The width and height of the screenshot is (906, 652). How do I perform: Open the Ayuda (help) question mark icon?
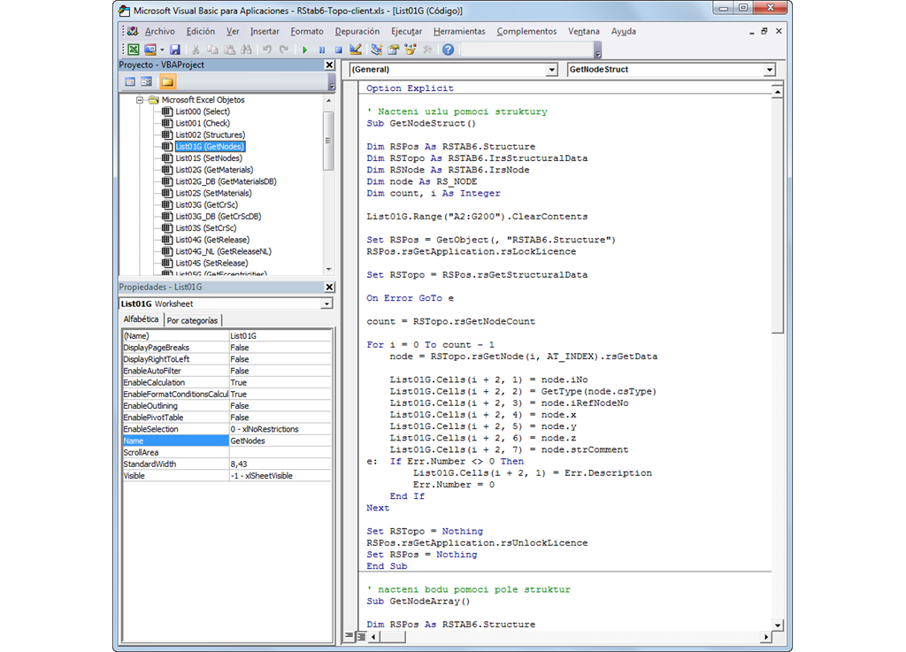(449, 50)
